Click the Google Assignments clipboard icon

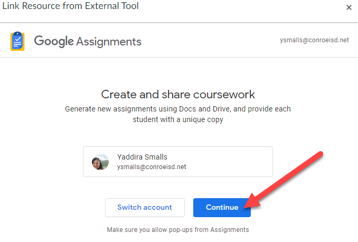17,41
